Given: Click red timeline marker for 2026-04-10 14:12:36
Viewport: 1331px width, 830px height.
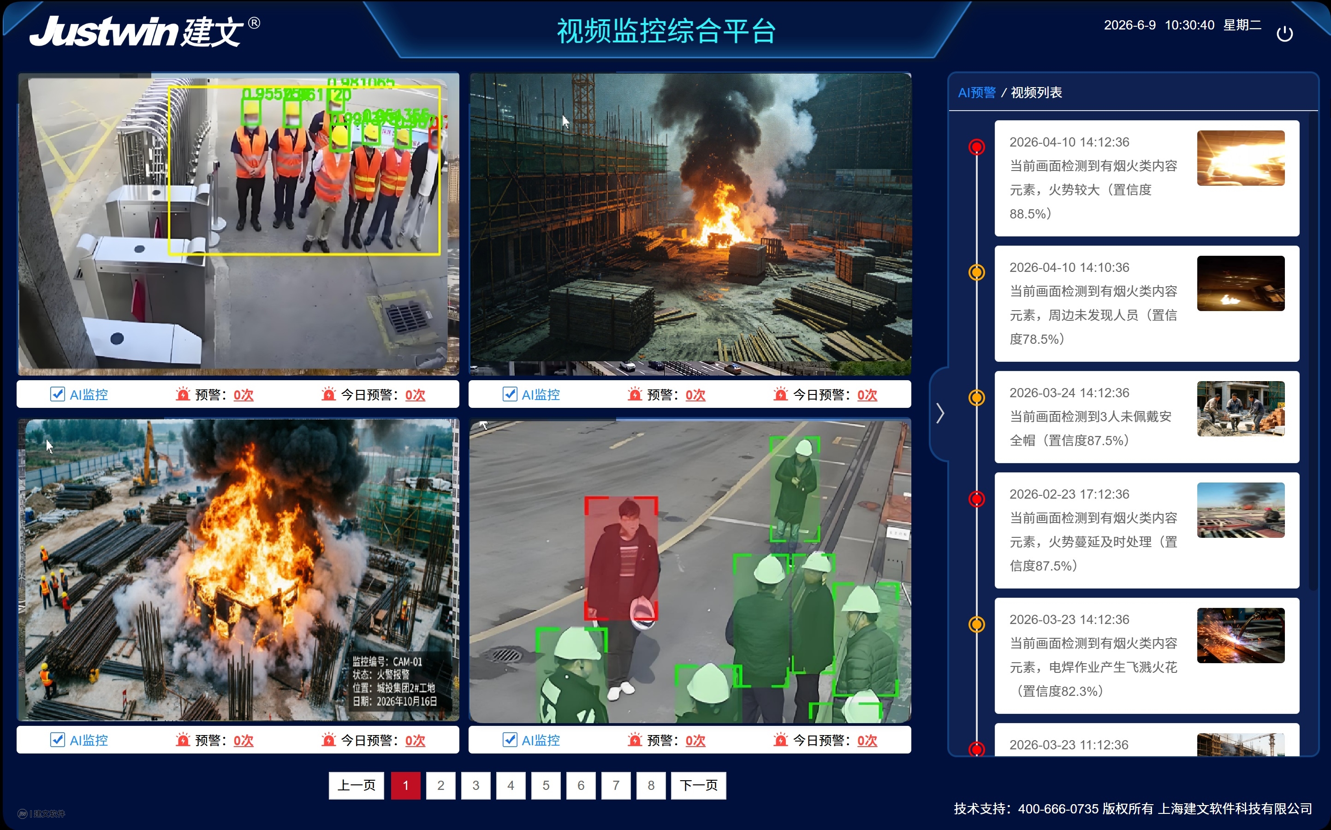Looking at the screenshot, I should tap(976, 147).
